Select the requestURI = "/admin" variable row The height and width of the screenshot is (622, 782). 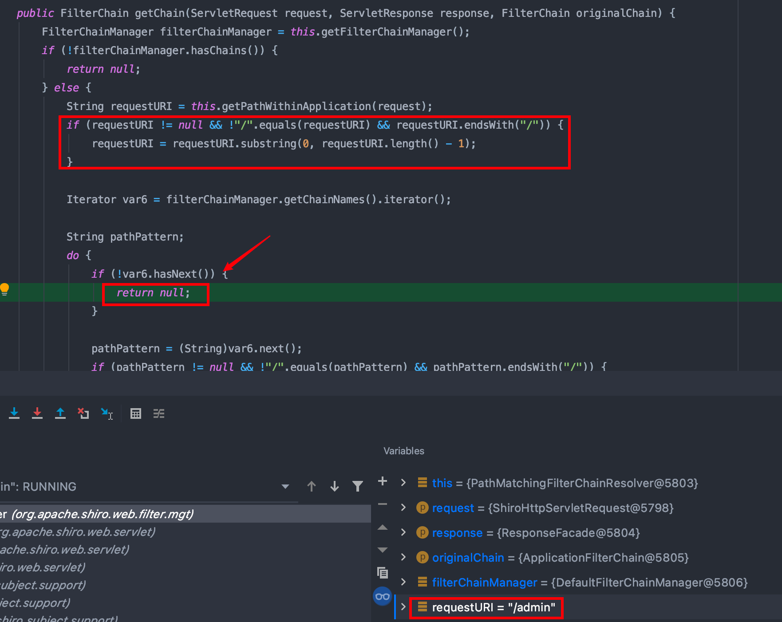[x=493, y=607]
